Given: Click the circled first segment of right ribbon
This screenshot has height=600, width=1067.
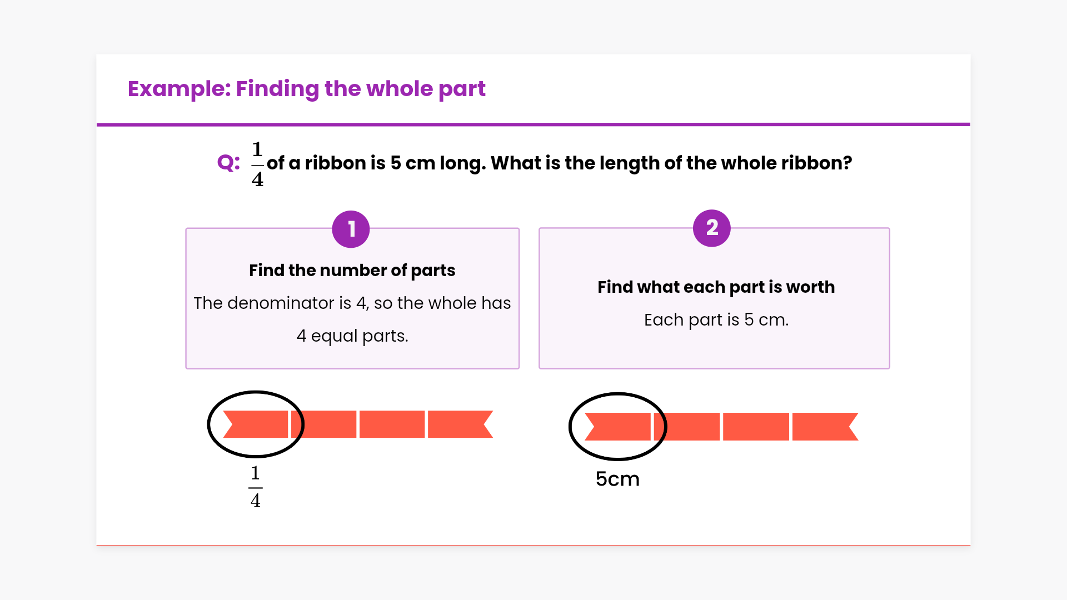Looking at the screenshot, I should 618,427.
